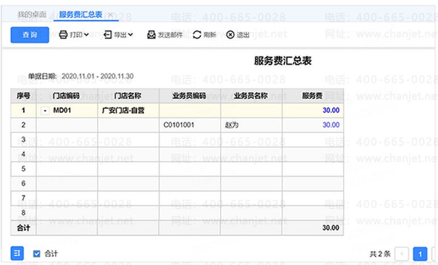Close the 服务费汇总表 tab
The height and width of the screenshot is (265, 438).
tap(110, 15)
